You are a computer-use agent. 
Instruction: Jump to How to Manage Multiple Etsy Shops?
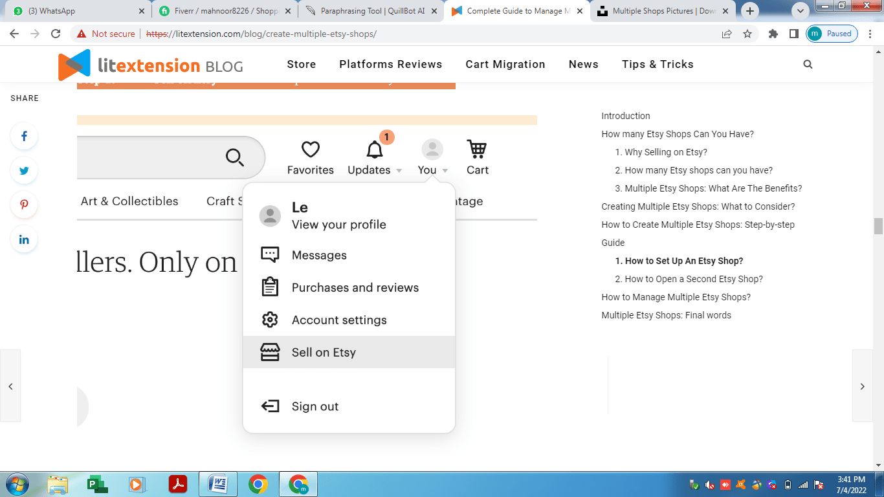click(x=676, y=297)
